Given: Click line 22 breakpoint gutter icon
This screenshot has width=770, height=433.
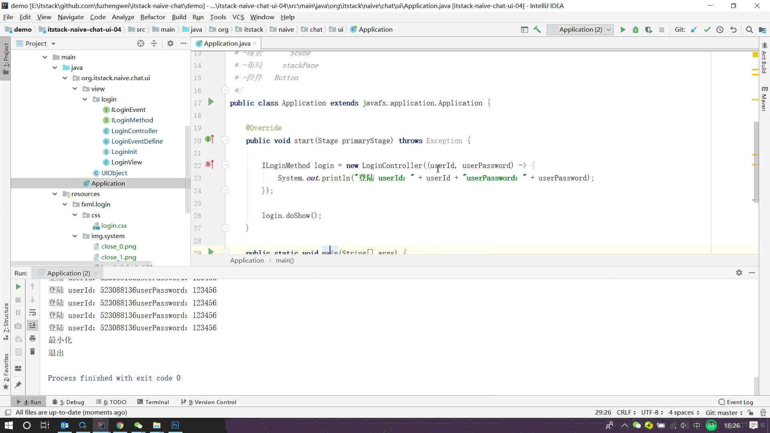Looking at the screenshot, I should (209, 165).
